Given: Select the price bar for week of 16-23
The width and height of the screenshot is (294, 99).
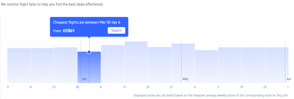Looking at the screenshot, I should 42,66.
